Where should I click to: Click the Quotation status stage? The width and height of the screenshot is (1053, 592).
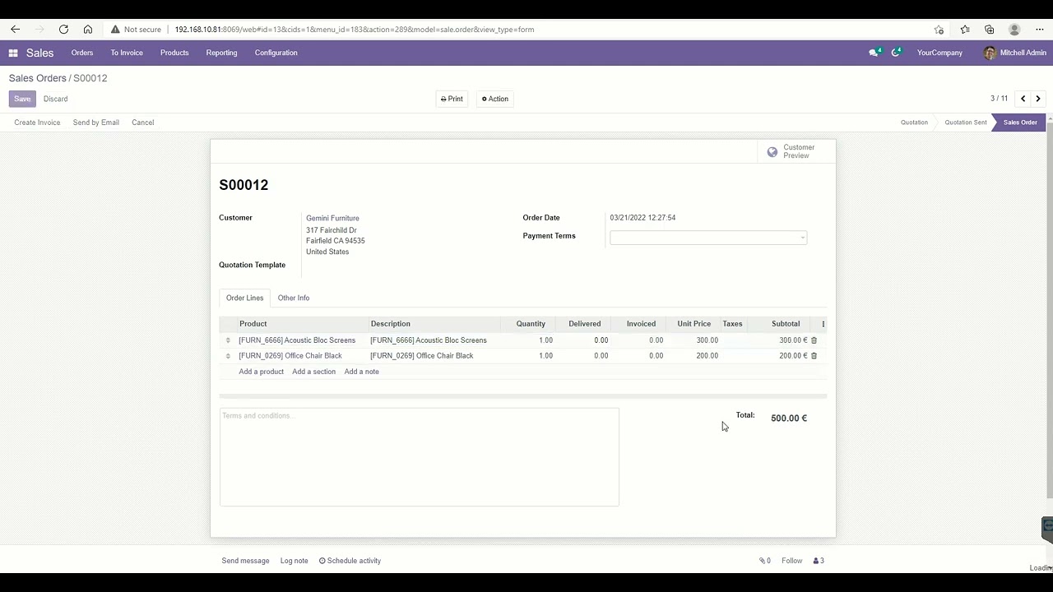(x=914, y=123)
